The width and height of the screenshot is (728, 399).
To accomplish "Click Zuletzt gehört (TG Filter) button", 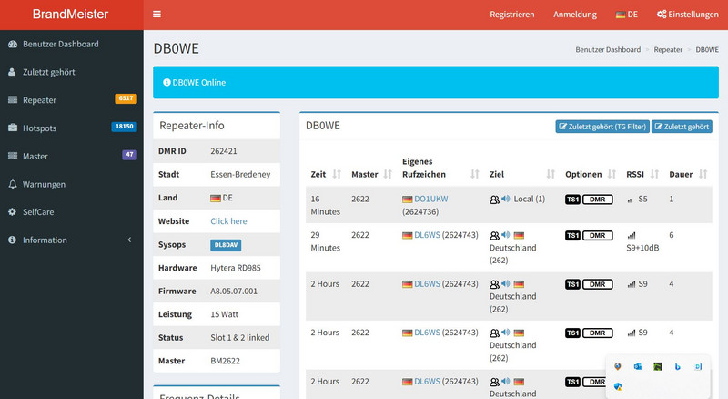I will pyautogui.click(x=602, y=127).
